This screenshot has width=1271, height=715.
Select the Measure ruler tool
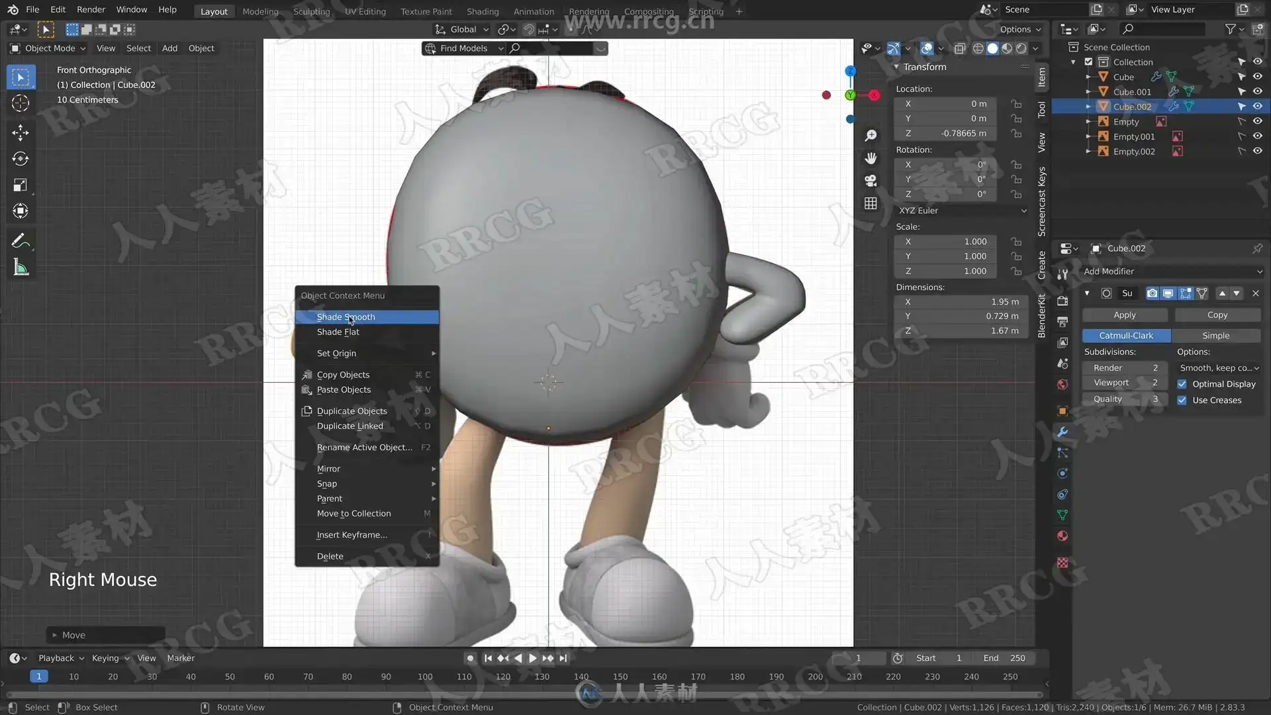pyautogui.click(x=21, y=267)
